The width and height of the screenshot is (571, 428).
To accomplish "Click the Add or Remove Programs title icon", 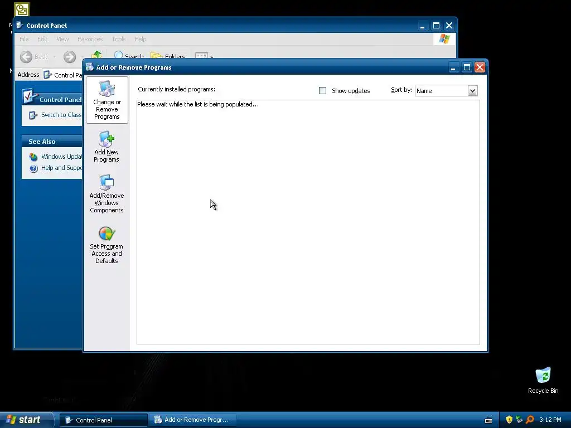I will [90, 67].
